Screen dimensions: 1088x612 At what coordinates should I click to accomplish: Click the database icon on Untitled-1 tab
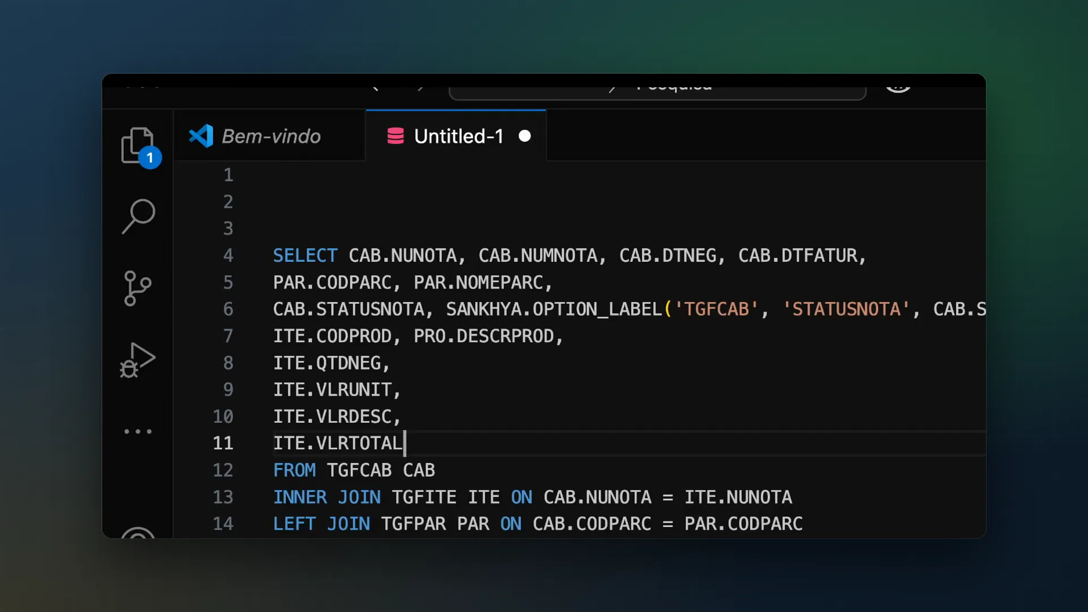coord(396,136)
